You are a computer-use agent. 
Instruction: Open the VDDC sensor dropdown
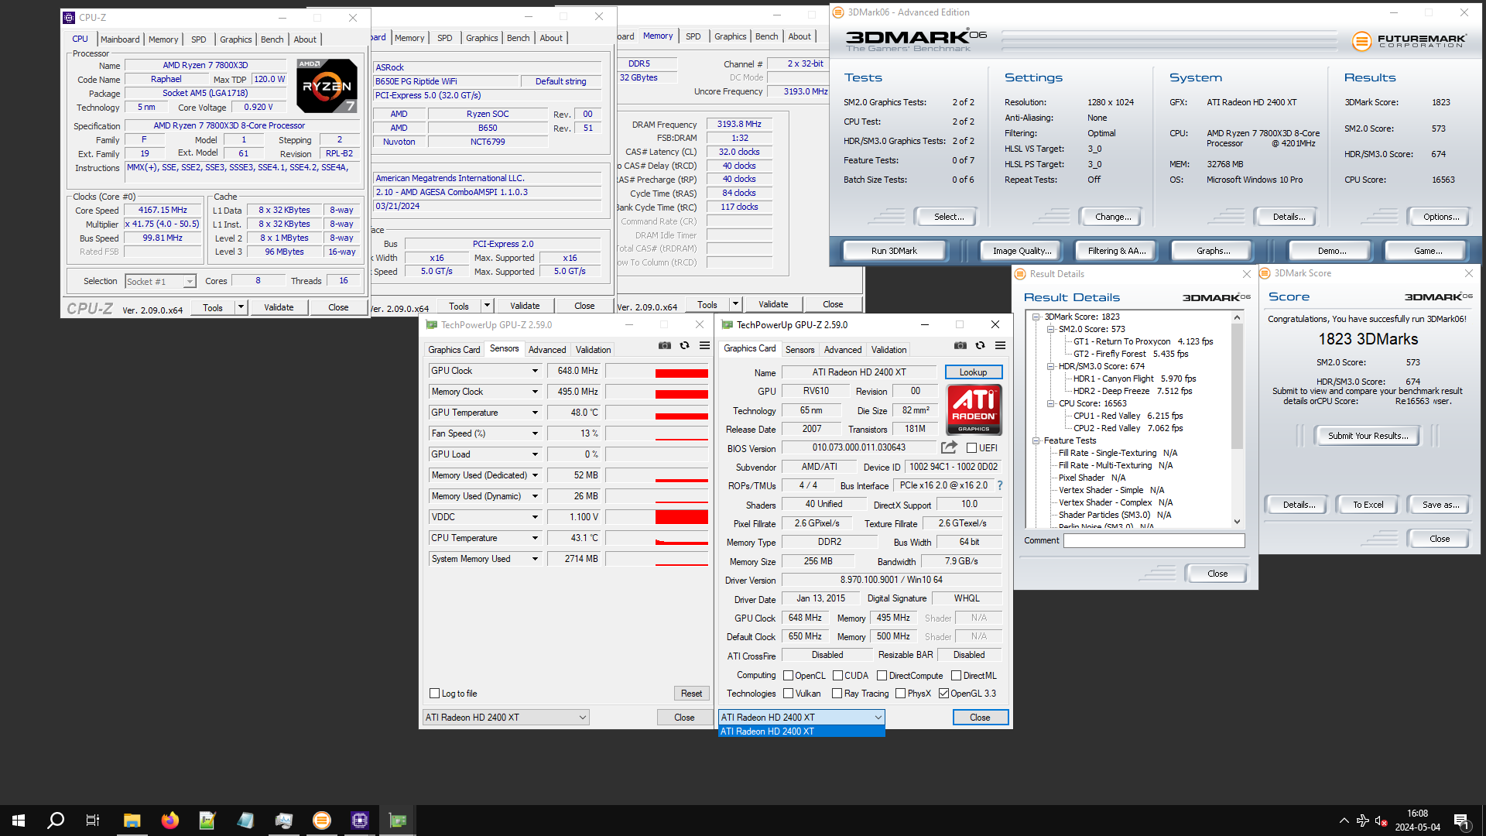[535, 517]
